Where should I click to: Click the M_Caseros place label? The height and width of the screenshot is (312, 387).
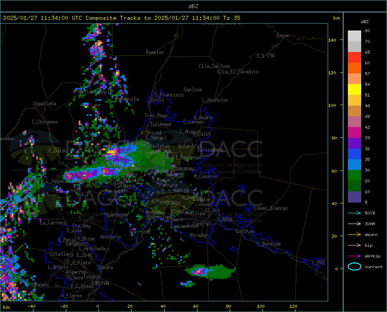coord(206,176)
